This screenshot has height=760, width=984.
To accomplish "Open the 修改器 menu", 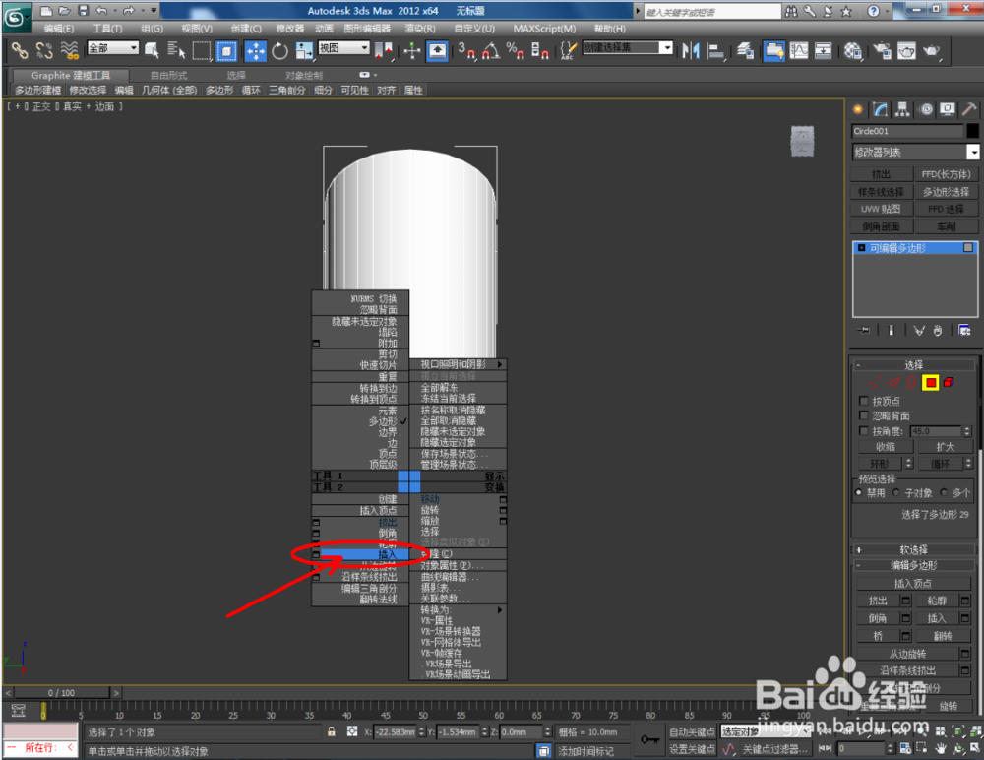I will 290,29.
